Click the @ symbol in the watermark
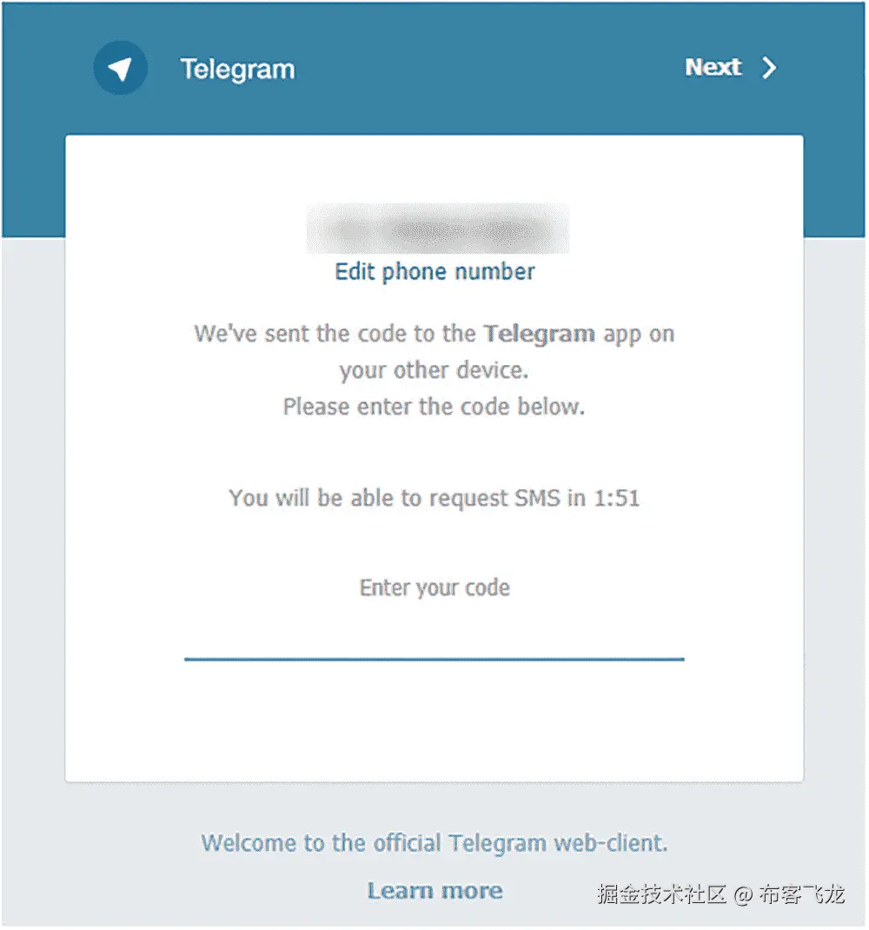869x930 pixels. pos(743,894)
